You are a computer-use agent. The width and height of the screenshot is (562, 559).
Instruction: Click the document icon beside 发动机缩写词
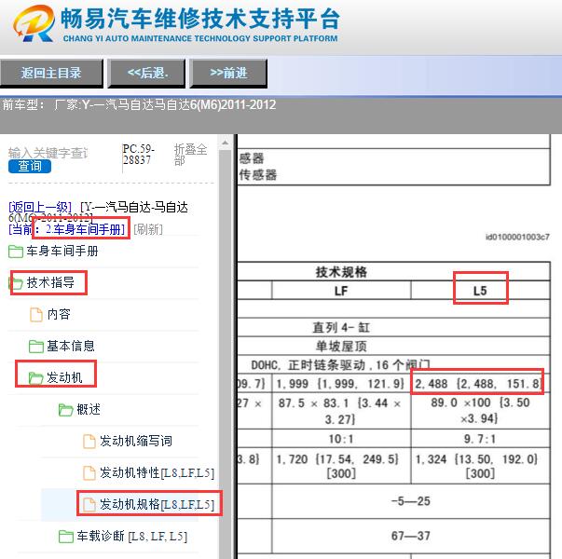pyautogui.click(x=89, y=441)
